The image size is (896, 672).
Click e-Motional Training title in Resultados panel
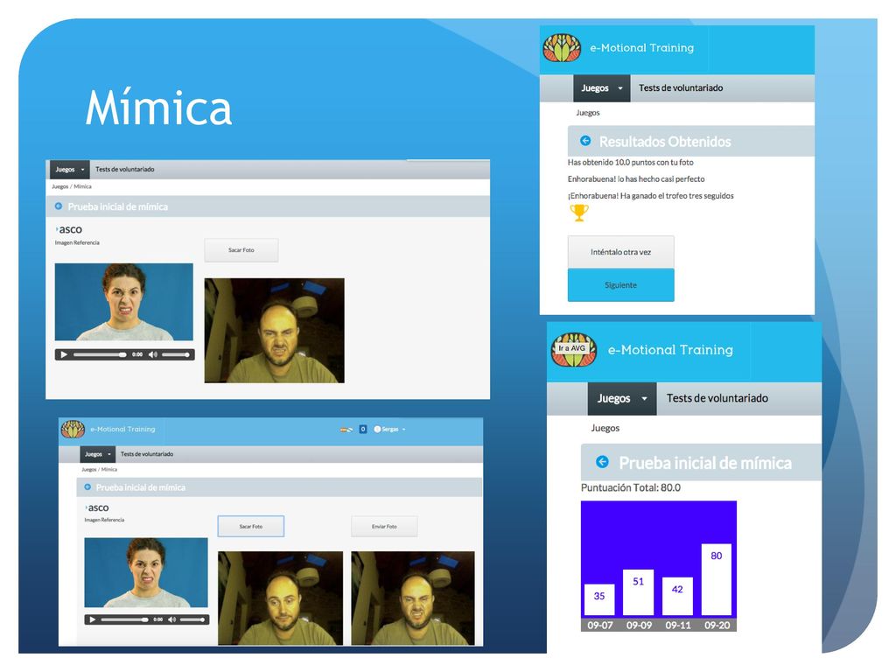pyautogui.click(x=641, y=48)
